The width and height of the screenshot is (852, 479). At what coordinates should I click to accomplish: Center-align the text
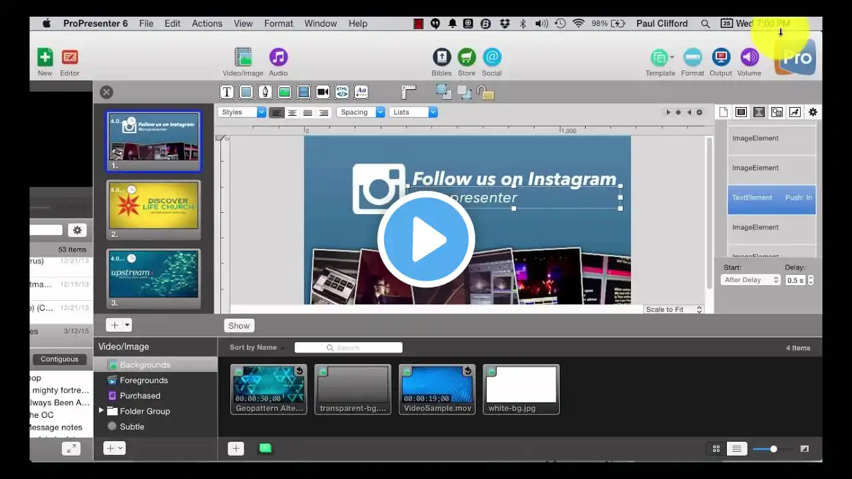point(292,112)
